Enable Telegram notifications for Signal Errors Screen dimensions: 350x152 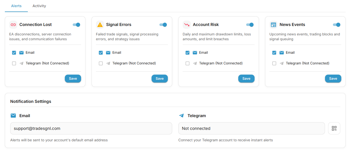(101, 63)
